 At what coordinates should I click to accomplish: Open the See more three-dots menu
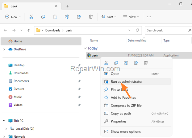(x=149, y=17)
